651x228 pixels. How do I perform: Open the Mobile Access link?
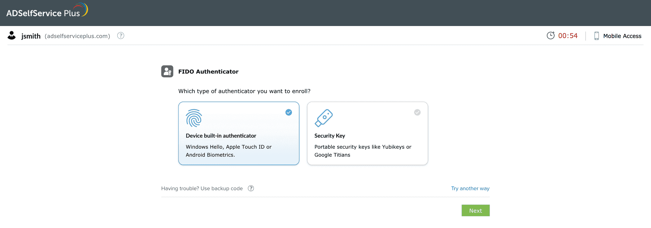click(x=622, y=36)
